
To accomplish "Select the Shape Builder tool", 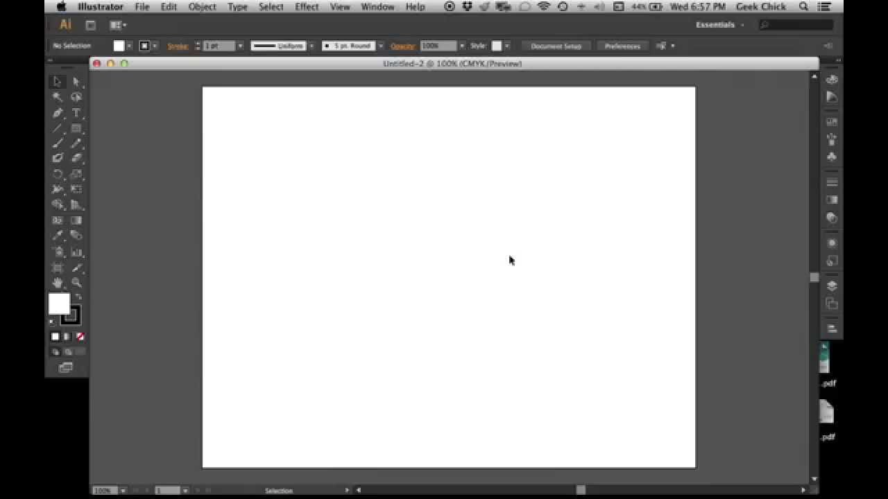I will point(58,205).
